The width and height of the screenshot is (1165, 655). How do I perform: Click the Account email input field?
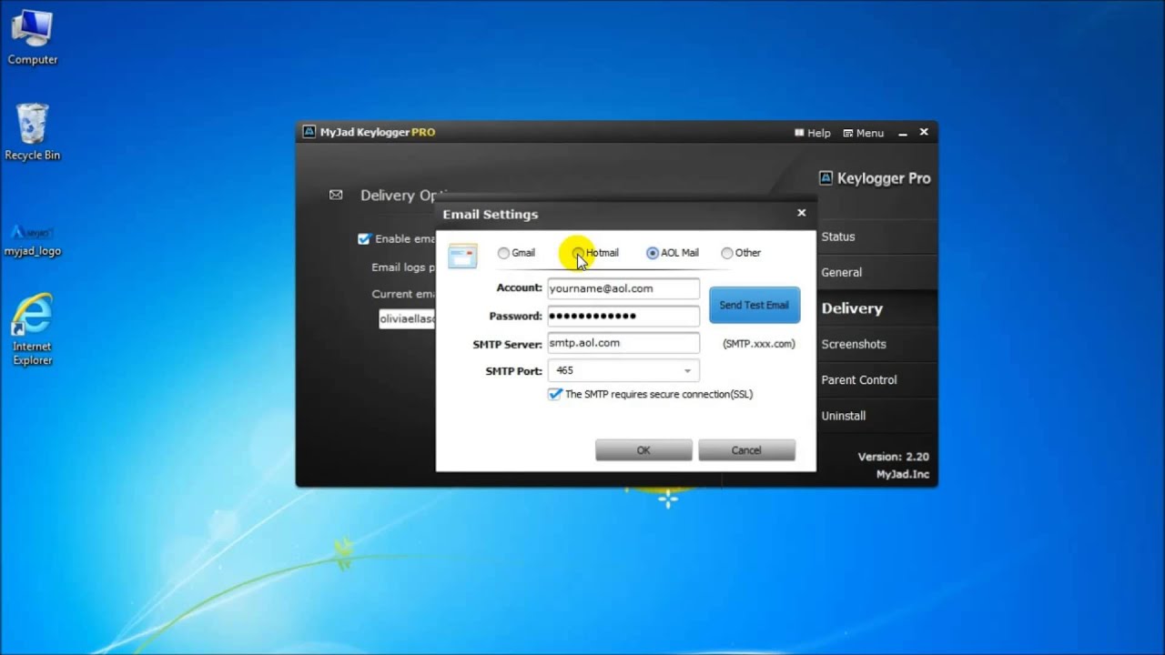[x=623, y=288]
